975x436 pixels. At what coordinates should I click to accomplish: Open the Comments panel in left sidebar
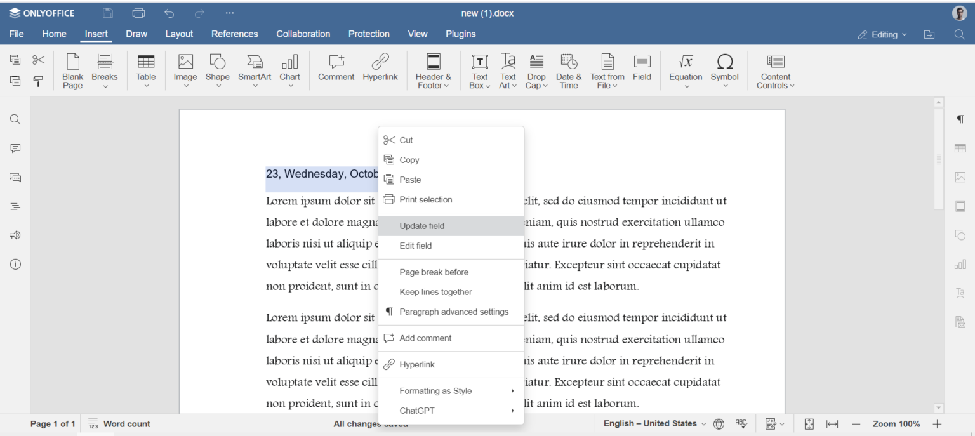[x=15, y=148]
